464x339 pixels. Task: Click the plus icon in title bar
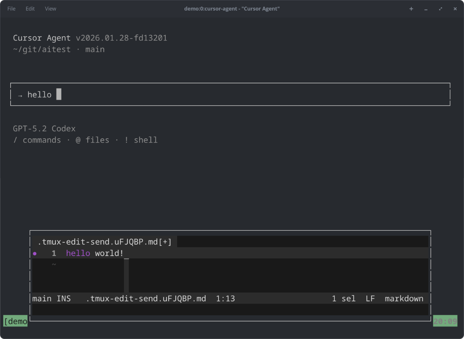[x=411, y=9]
